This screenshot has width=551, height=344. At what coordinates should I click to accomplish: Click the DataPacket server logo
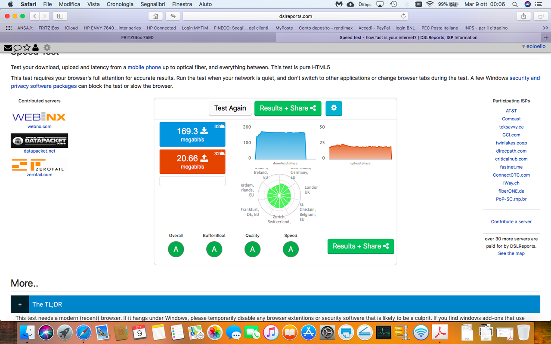39,141
